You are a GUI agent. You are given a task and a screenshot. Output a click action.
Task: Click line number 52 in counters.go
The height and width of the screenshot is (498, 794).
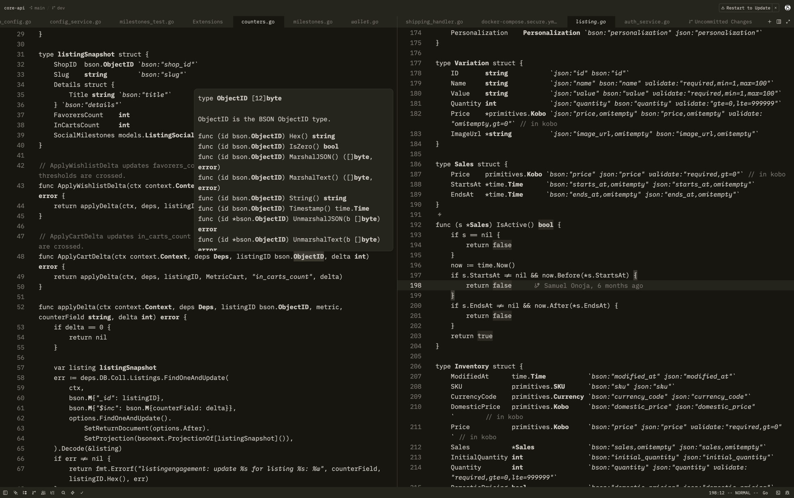pyautogui.click(x=21, y=307)
